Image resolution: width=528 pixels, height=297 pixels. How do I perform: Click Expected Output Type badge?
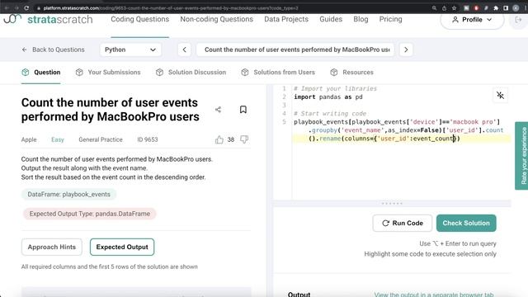90,214
